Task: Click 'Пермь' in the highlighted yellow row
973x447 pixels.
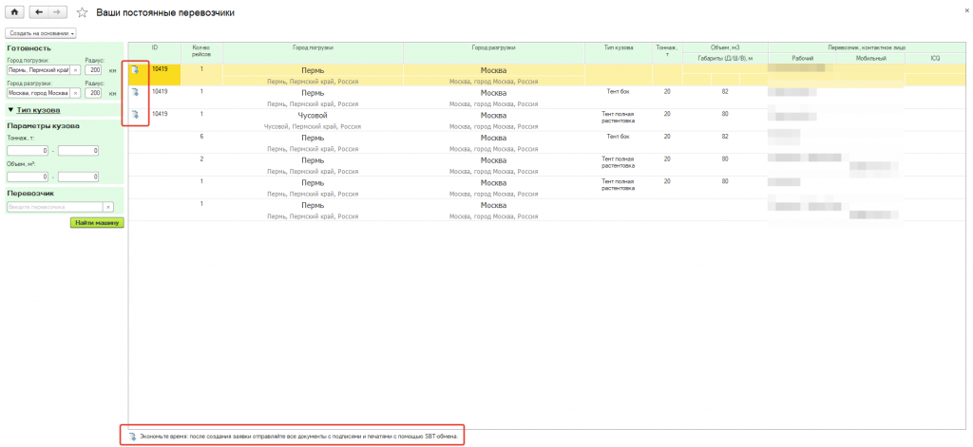Action: 313,70
